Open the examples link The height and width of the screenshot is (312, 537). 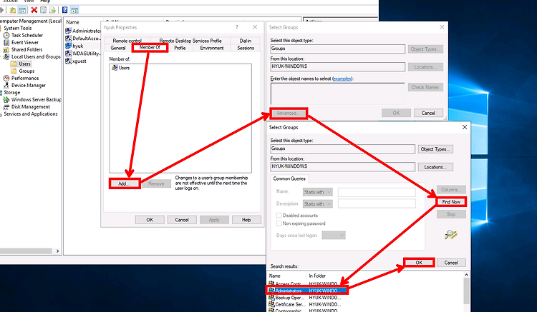342,79
